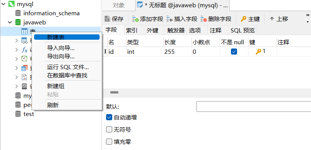Click the 主键 primary key icon
This screenshot has width=311, height=150.
(x=244, y=19)
